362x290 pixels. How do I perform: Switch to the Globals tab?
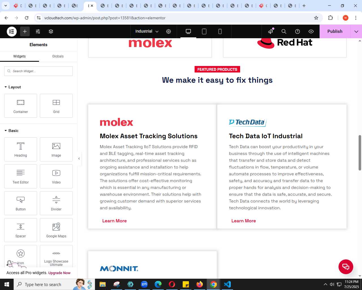click(x=58, y=56)
